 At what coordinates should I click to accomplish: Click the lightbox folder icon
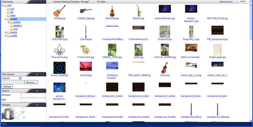(x=11, y=26)
